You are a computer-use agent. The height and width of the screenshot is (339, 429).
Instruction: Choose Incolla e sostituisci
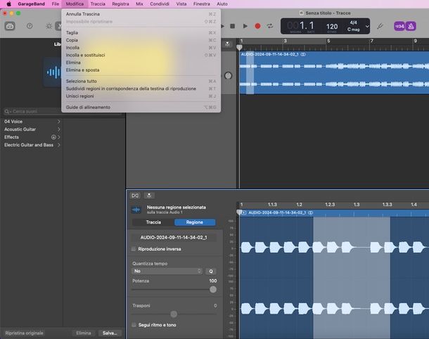pos(141,55)
